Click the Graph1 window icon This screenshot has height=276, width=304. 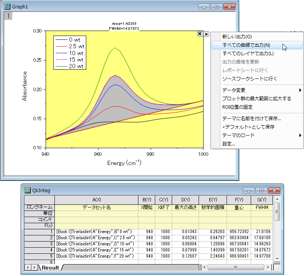coord(7,7)
